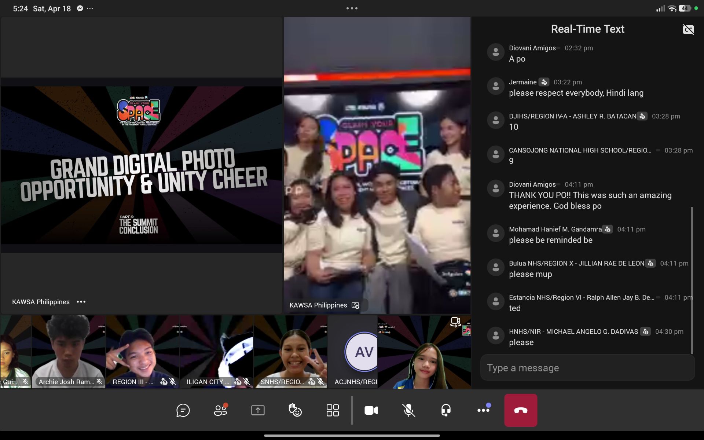Tap the Real-Time Text panel title
This screenshot has height=440, width=704.
click(587, 29)
